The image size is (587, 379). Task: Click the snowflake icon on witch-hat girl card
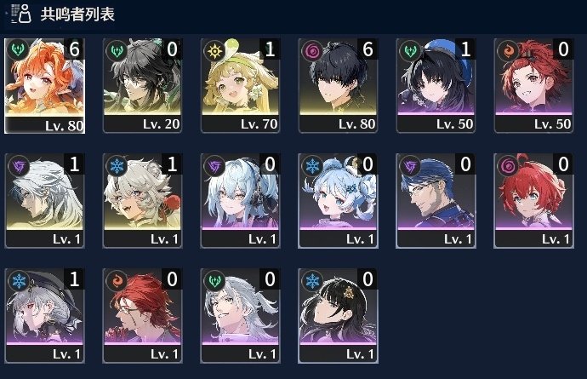[x=19, y=280]
